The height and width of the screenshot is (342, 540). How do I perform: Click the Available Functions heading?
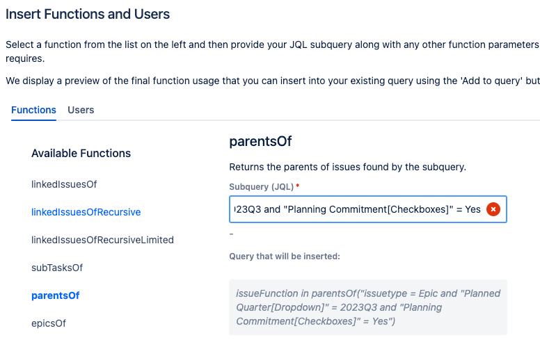pyautogui.click(x=81, y=153)
